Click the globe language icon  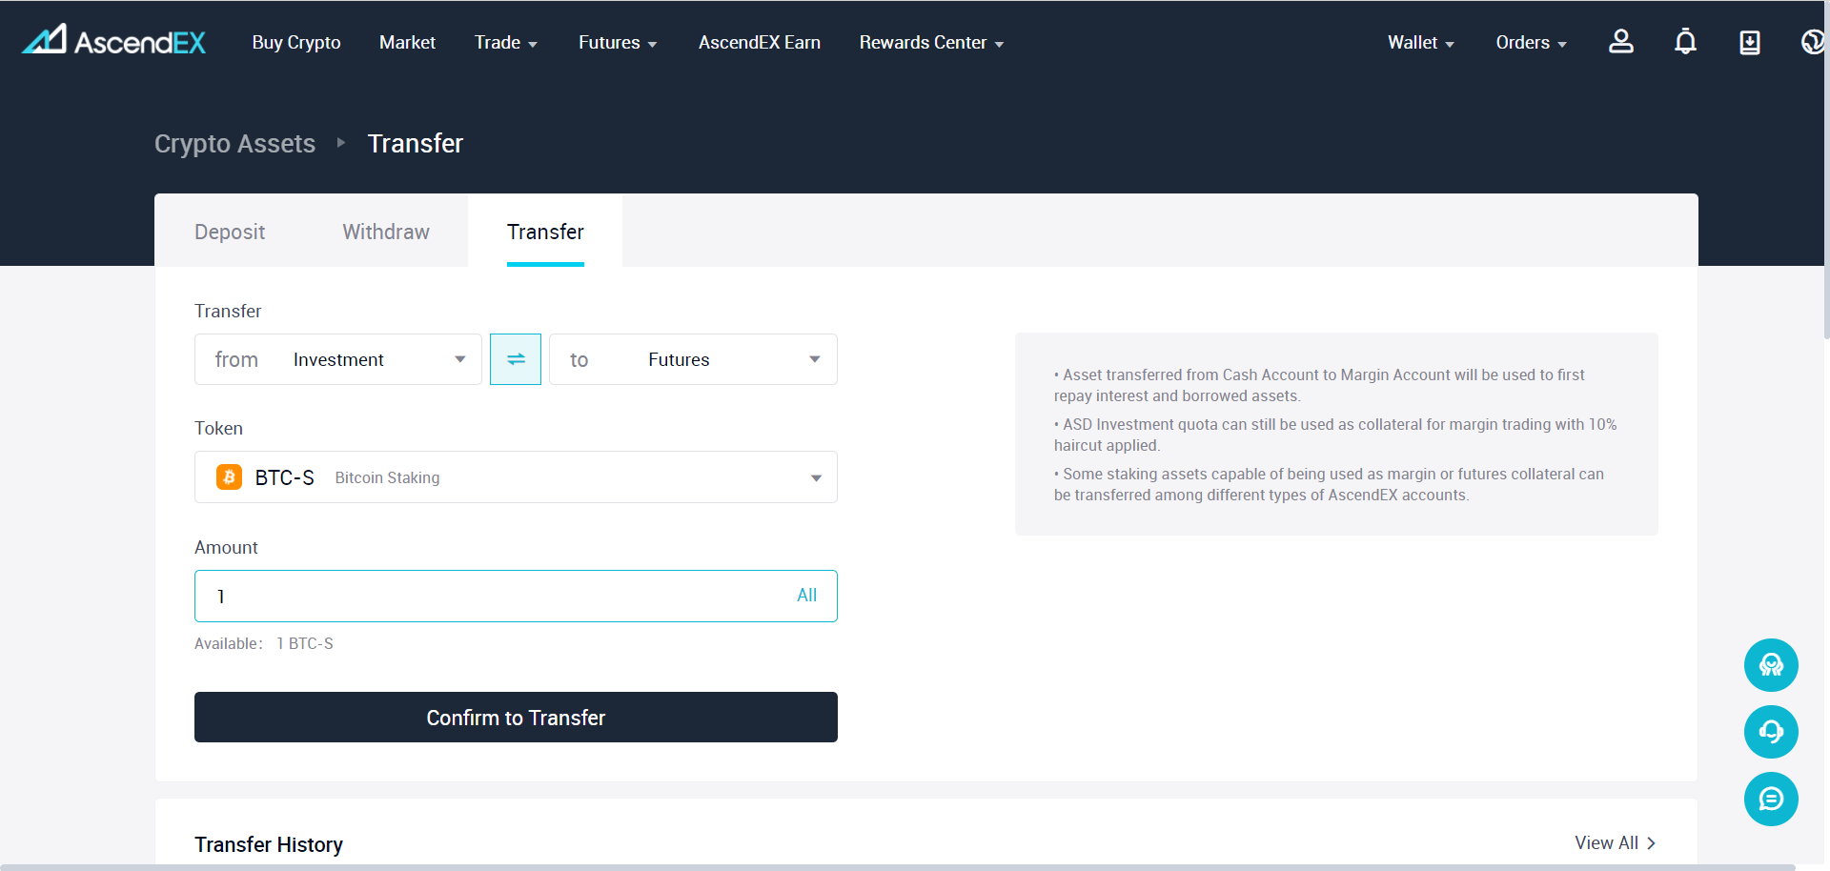[1811, 42]
